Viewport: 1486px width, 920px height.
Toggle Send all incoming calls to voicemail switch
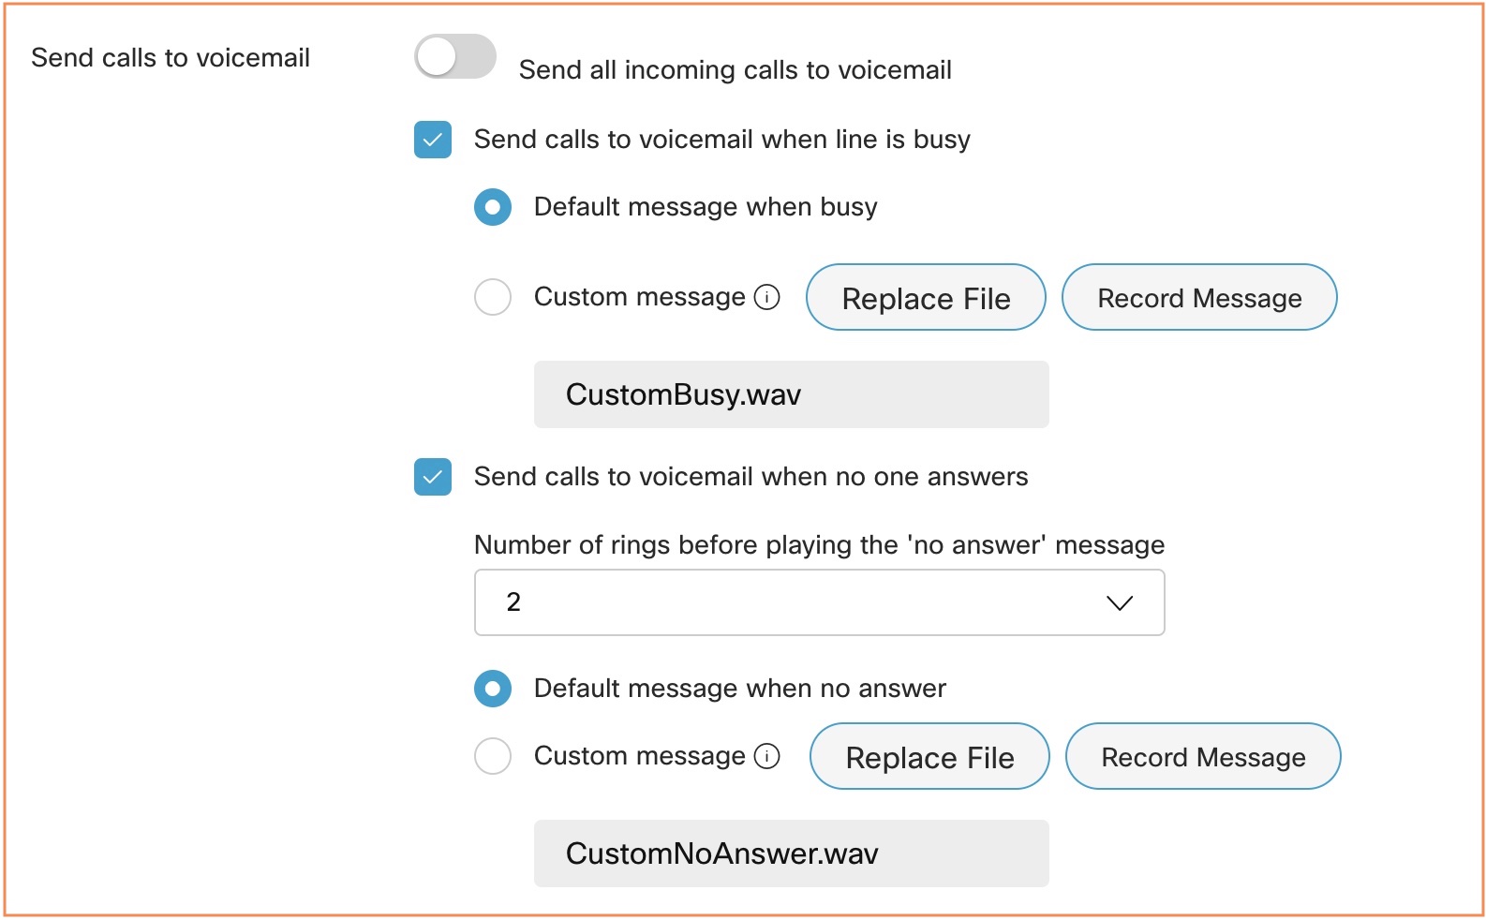coord(455,57)
